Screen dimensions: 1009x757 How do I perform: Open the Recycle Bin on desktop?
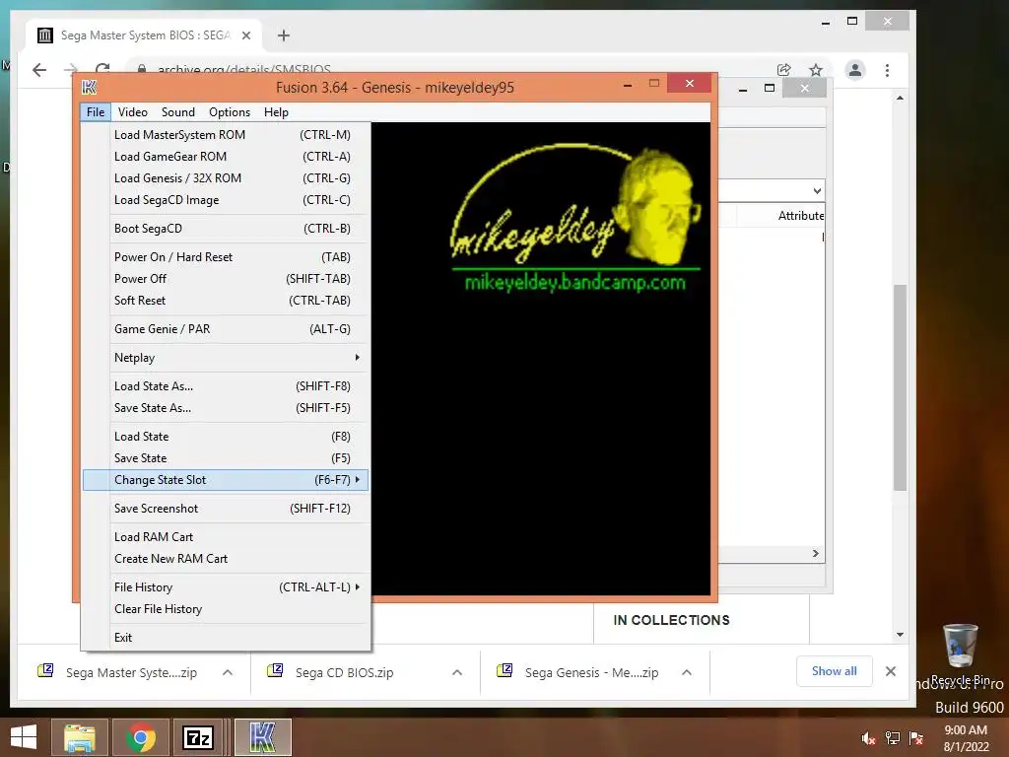click(x=960, y=654)
